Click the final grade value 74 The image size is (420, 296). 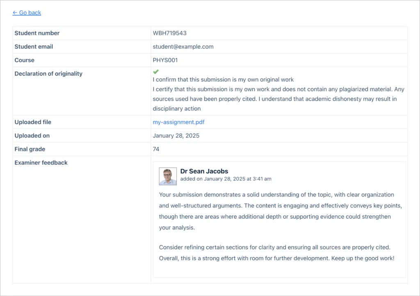156,149
